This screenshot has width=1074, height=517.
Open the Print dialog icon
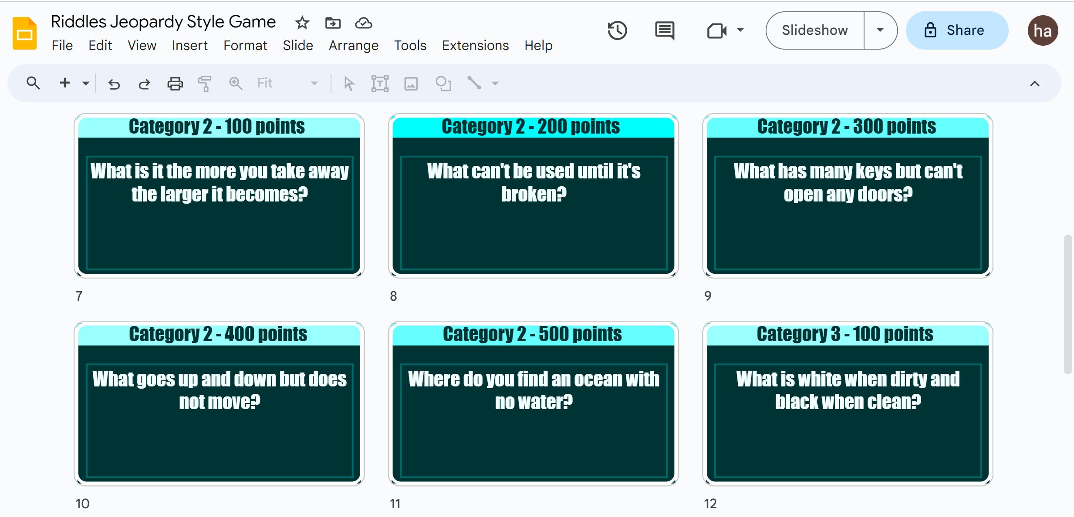coord(175,83)
